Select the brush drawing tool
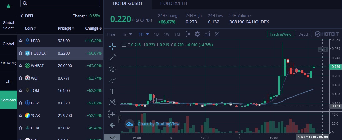Image resolution: width=342 pixels, height=140 pixels. point(112,80)
